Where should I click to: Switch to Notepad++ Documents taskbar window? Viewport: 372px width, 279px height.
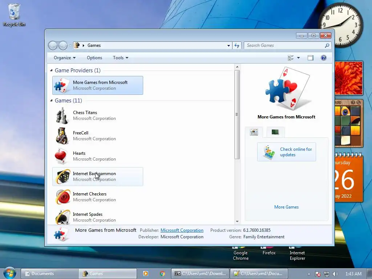[259, 274]
